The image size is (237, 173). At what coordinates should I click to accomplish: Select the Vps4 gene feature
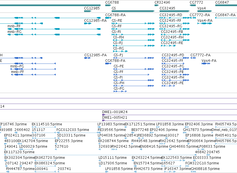coord(205,11)
